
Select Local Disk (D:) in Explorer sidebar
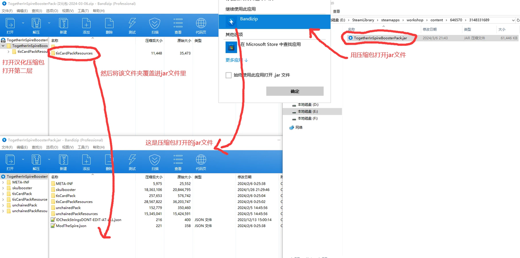(x=308, y=104)
